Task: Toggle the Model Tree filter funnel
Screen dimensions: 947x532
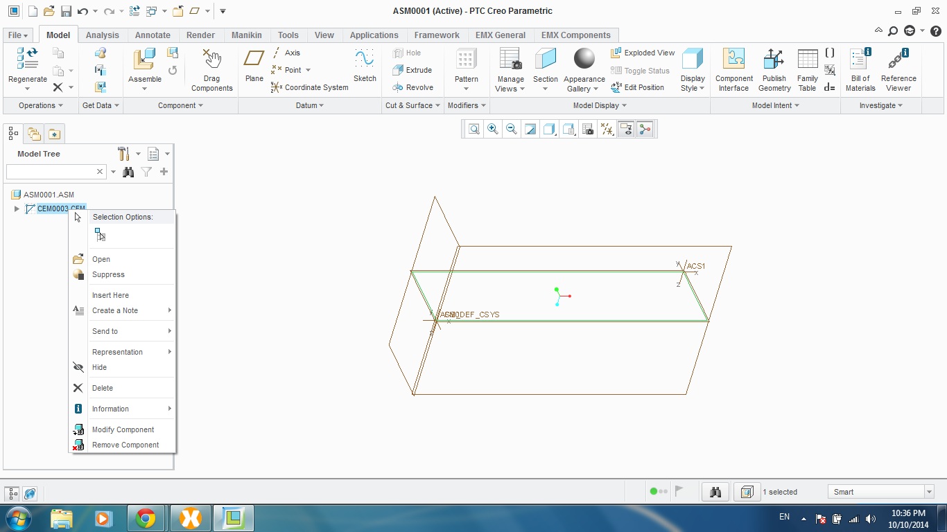Action: click(146, 172)
